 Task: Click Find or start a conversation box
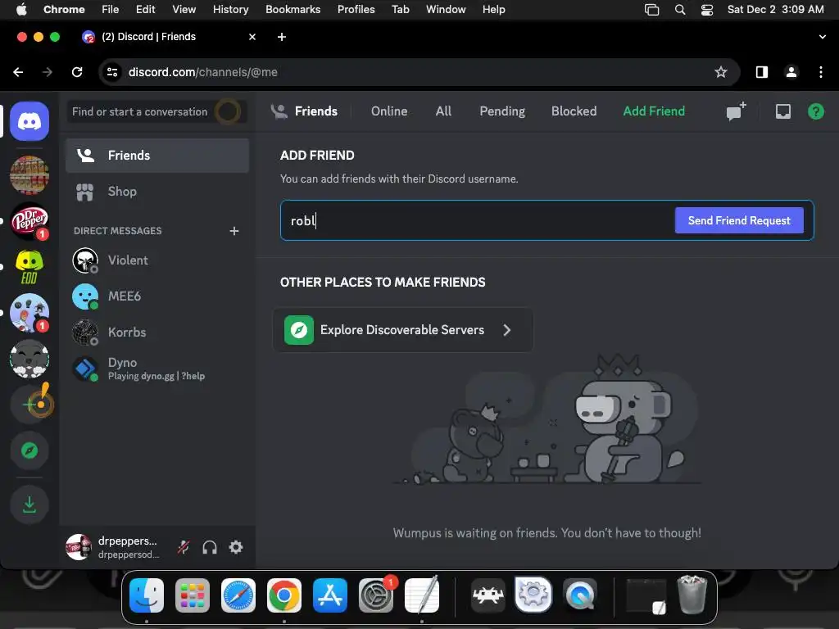tap(156, 111)
